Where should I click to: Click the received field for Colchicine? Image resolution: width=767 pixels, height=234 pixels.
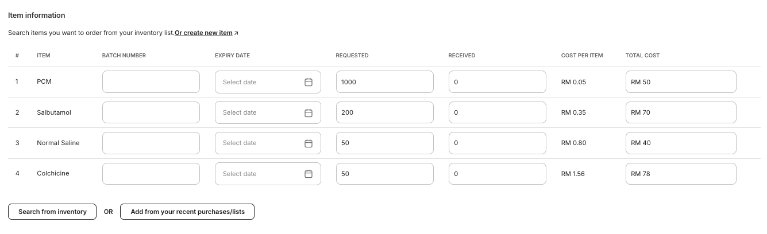(498, 174)
